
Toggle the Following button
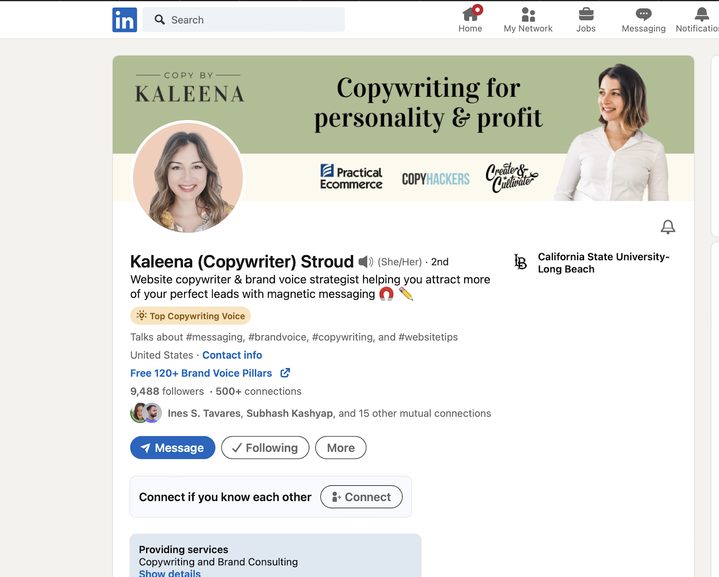(265, 448)
